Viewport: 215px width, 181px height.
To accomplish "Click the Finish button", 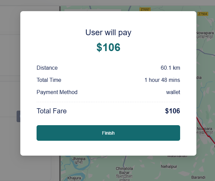I will tap(108, 133).
